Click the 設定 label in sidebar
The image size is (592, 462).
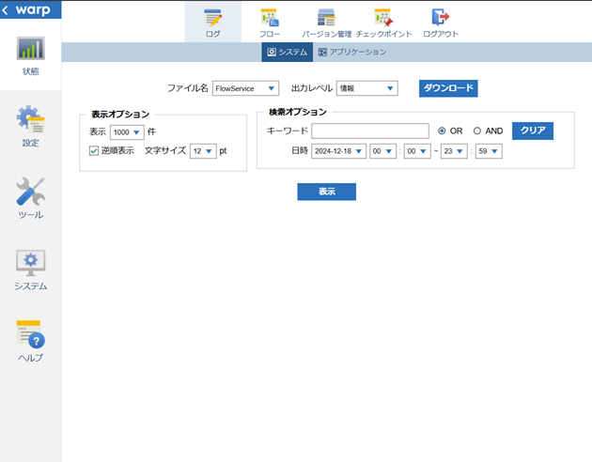point(31,143)
